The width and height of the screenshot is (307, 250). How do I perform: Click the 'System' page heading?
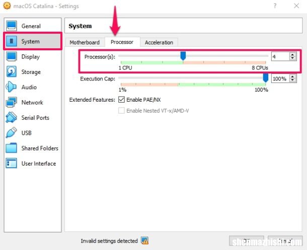(80, 26)
